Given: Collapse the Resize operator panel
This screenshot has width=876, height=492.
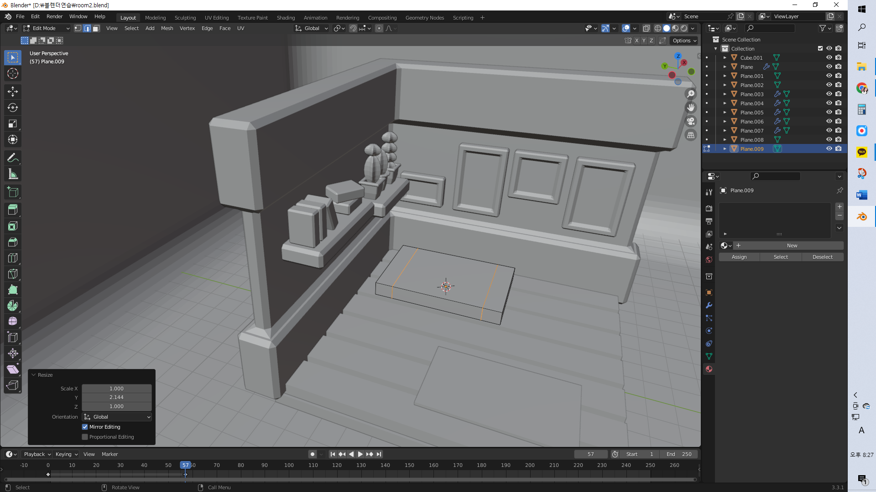Looking at the screenshot, I should click(33, 375).
